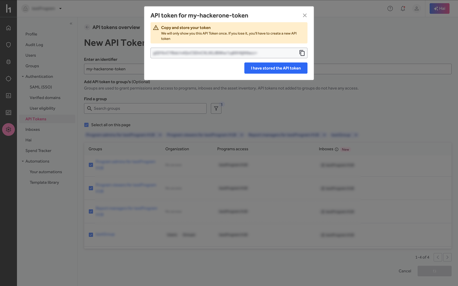Open Hai settings in sidebar
458x286 pixels.
click(x=28, y=140)
